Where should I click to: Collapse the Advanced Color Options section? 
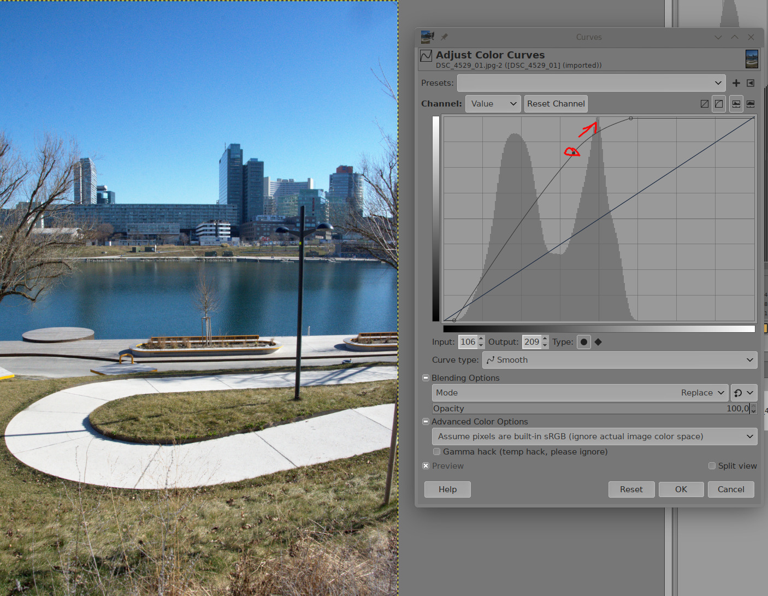[426, 422]
